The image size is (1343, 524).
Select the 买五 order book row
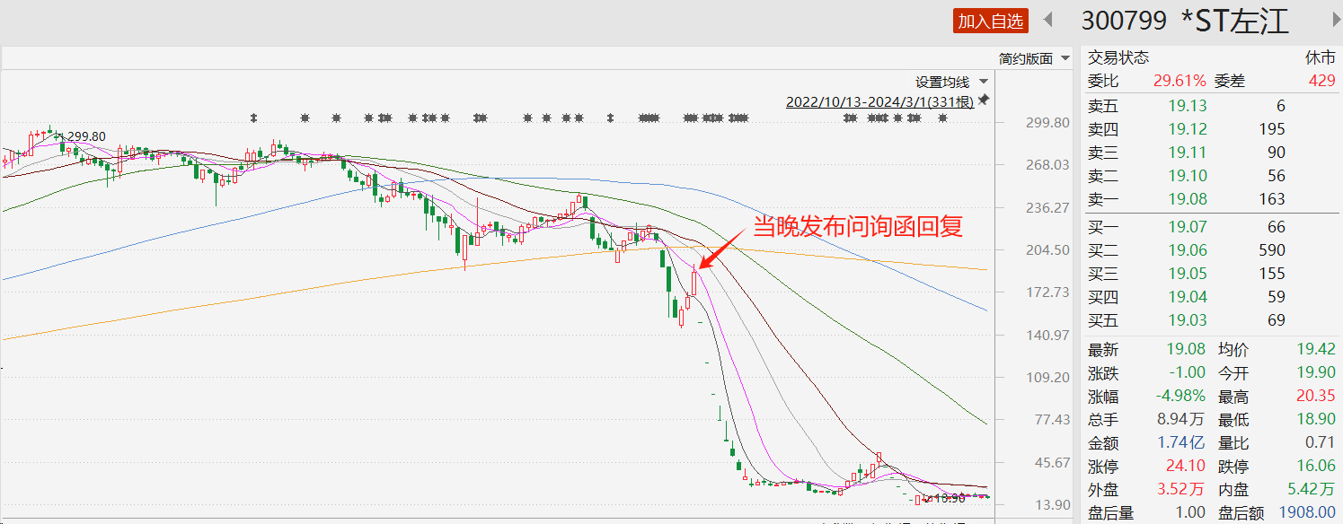coord(1186,320)
